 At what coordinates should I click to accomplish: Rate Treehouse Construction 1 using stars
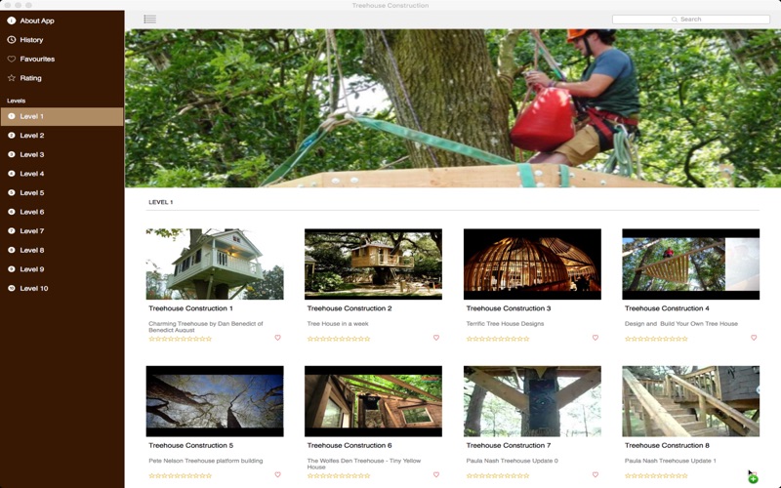coord(181,339)
